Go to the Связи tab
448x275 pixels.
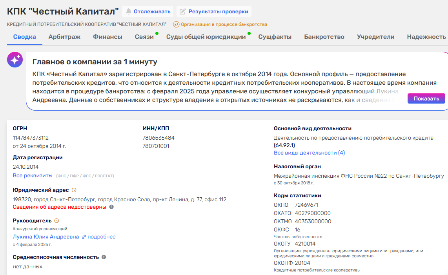(x=144, y=37)
